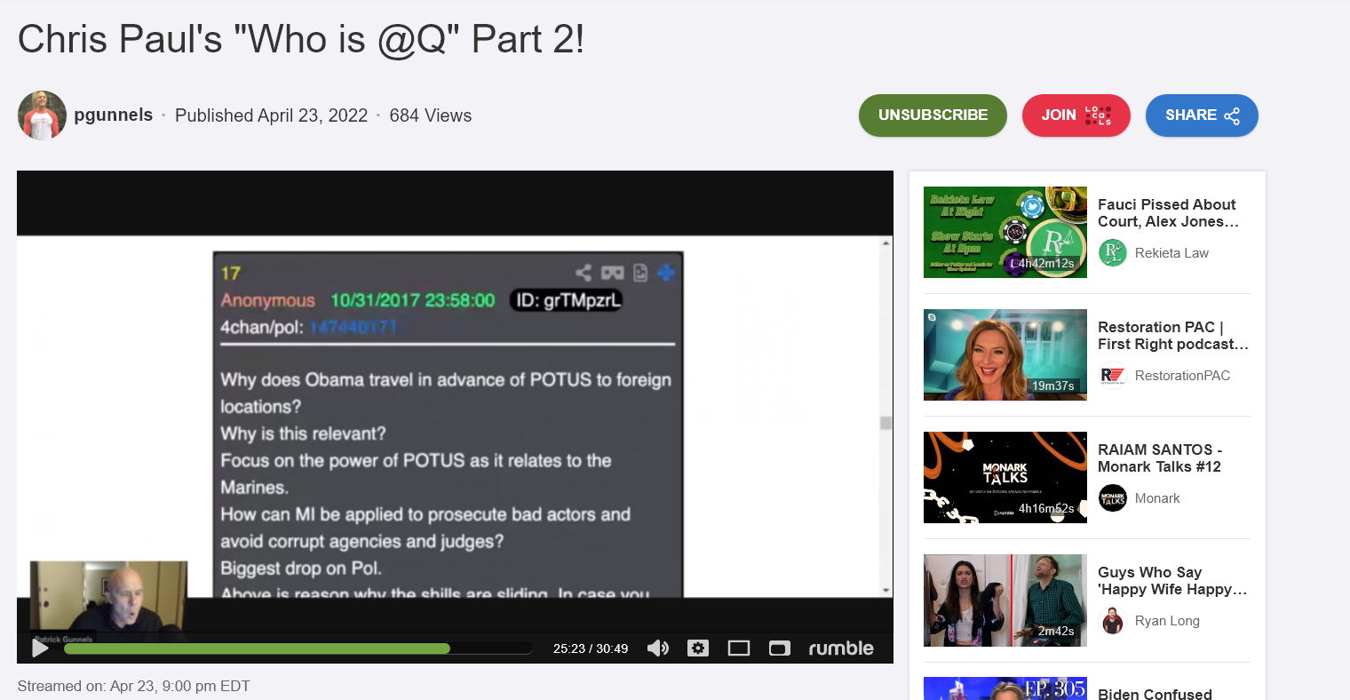This screenshot has width=1350, height=700.
Task: Open the EP. 305 video thumbnail
Action: (x=1005, y=688)
